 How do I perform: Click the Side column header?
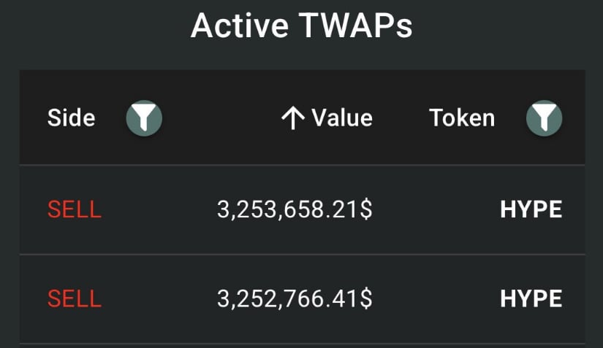click(71, 117)
